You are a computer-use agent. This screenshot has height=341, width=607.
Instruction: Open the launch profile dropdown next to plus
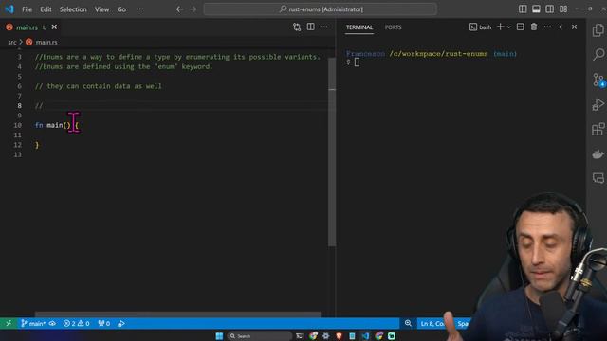(508, 27)
